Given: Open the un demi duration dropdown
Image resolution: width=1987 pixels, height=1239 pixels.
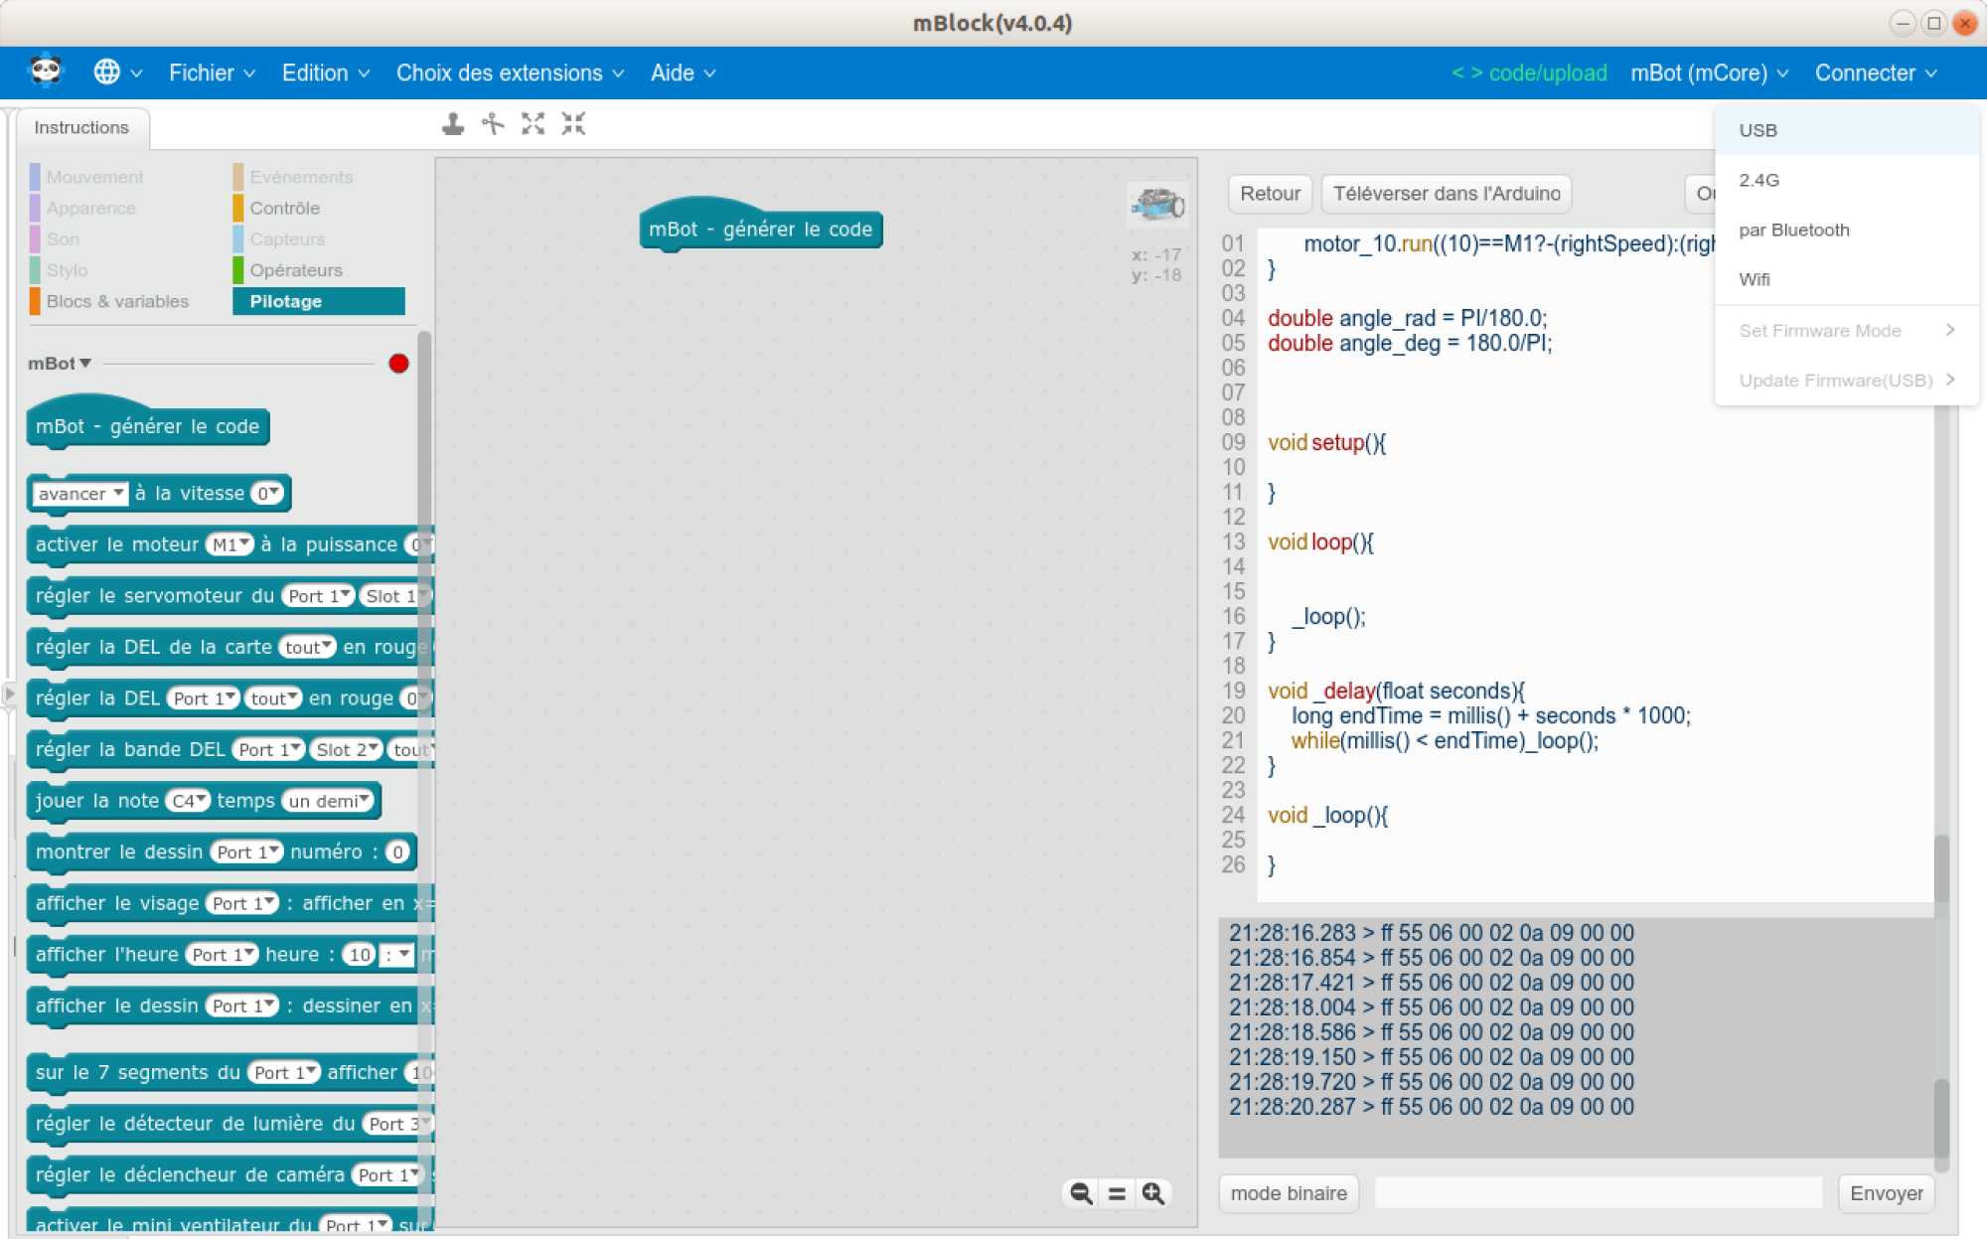Looking at the screenshot, I should pyautogui.click(x=329, y=801).
